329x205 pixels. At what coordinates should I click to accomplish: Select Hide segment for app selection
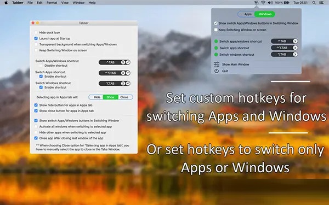[97, 97]
